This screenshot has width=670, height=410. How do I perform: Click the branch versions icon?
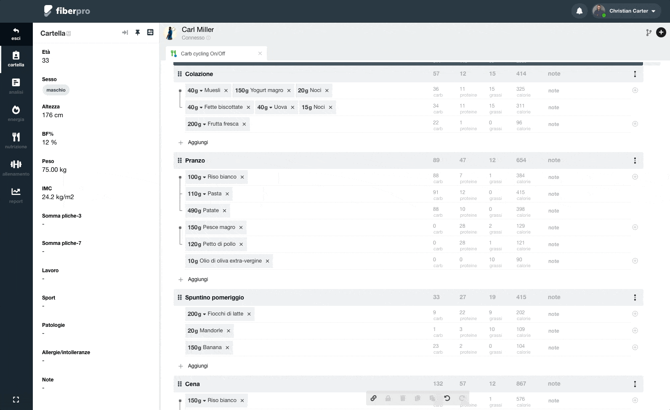tap(649, 32)
